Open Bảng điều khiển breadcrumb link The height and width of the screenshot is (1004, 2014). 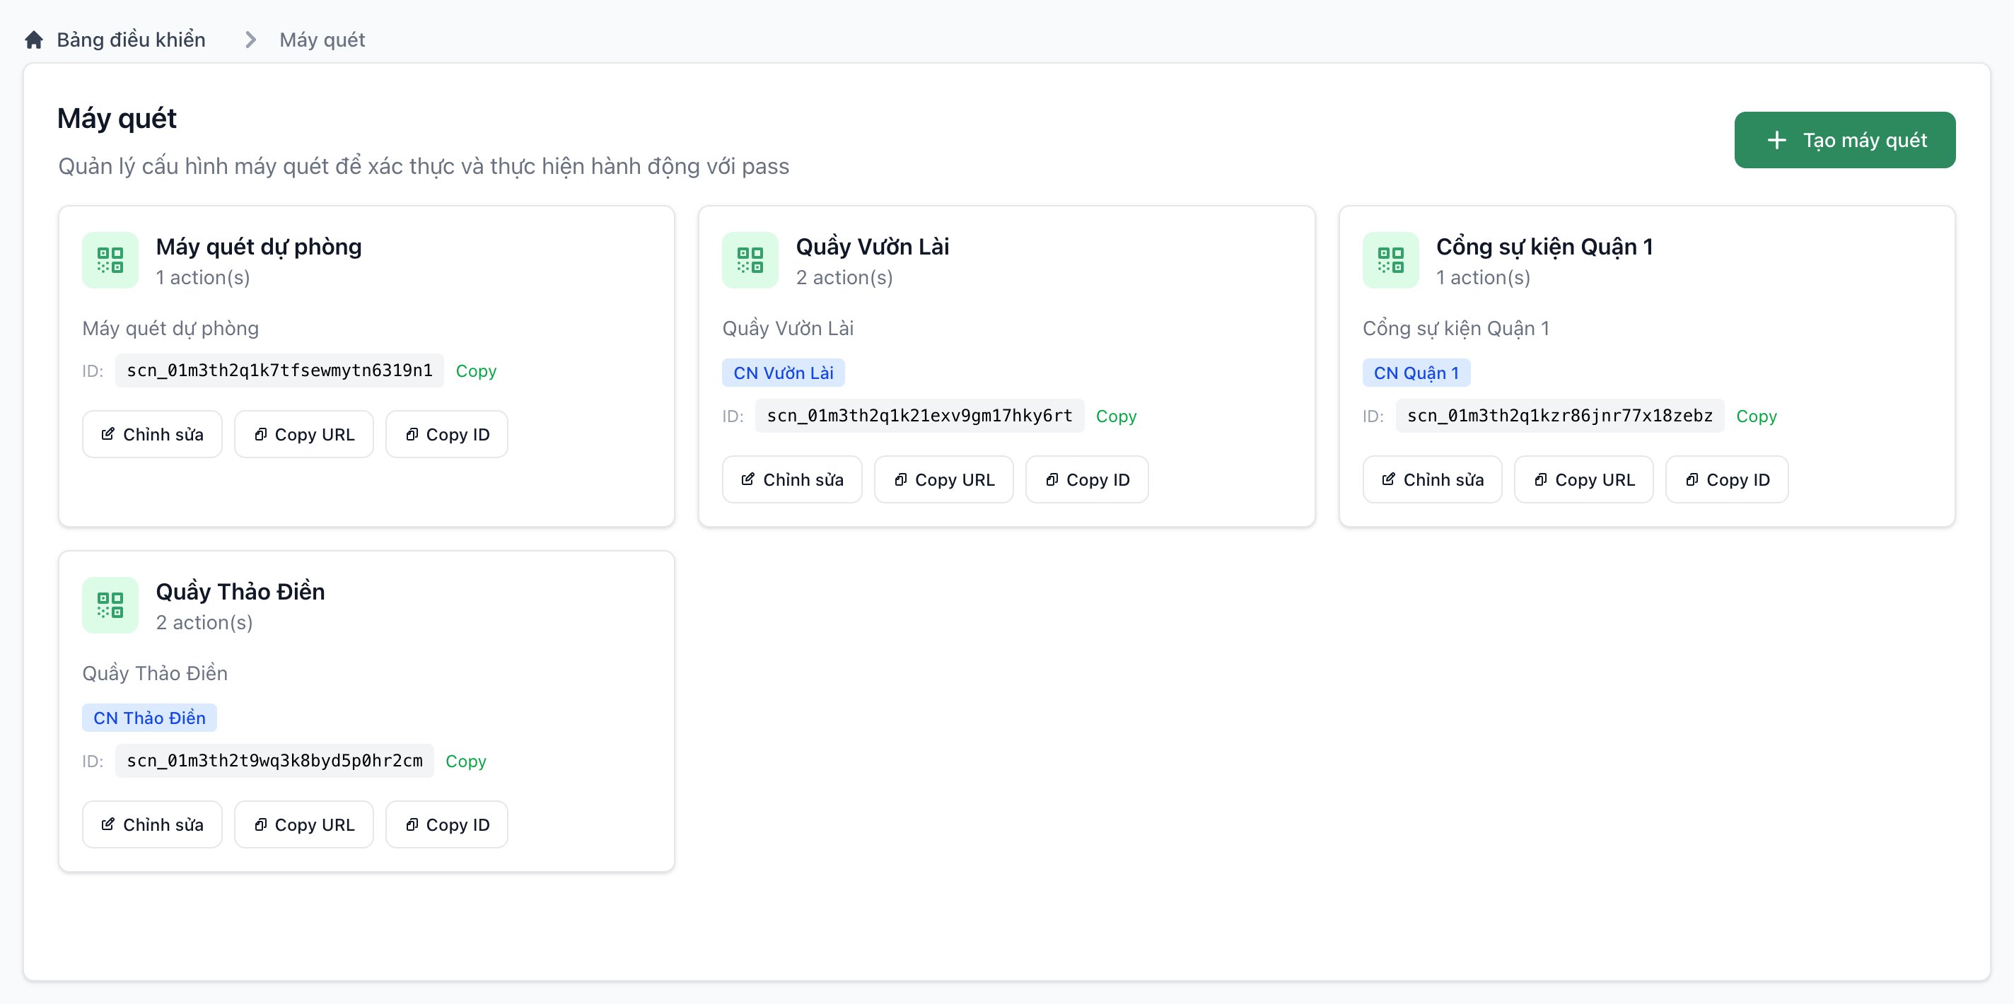click(x=132, y=40)
